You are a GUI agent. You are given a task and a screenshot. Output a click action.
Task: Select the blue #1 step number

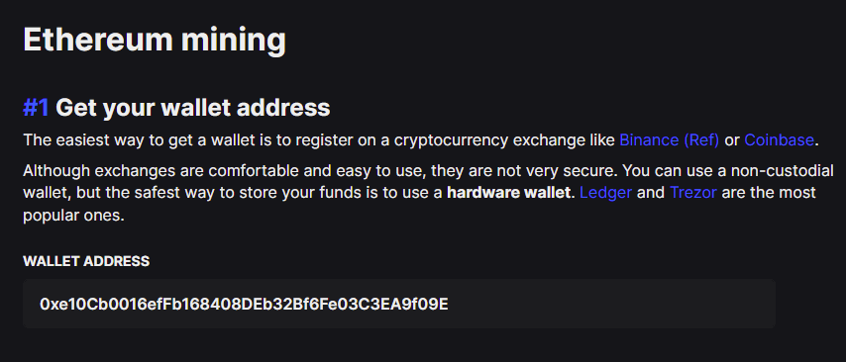tap(36, 108)
